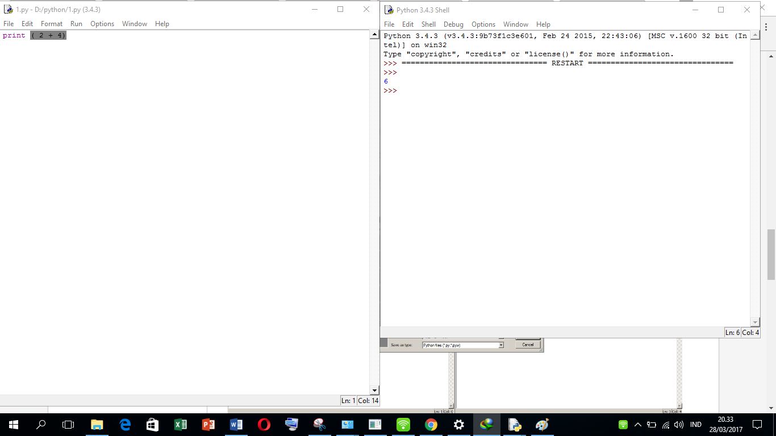The width and height of the screenshot is (776, 436).
Task: Click the Shell scrollbar down arrow
Action: 755,322
